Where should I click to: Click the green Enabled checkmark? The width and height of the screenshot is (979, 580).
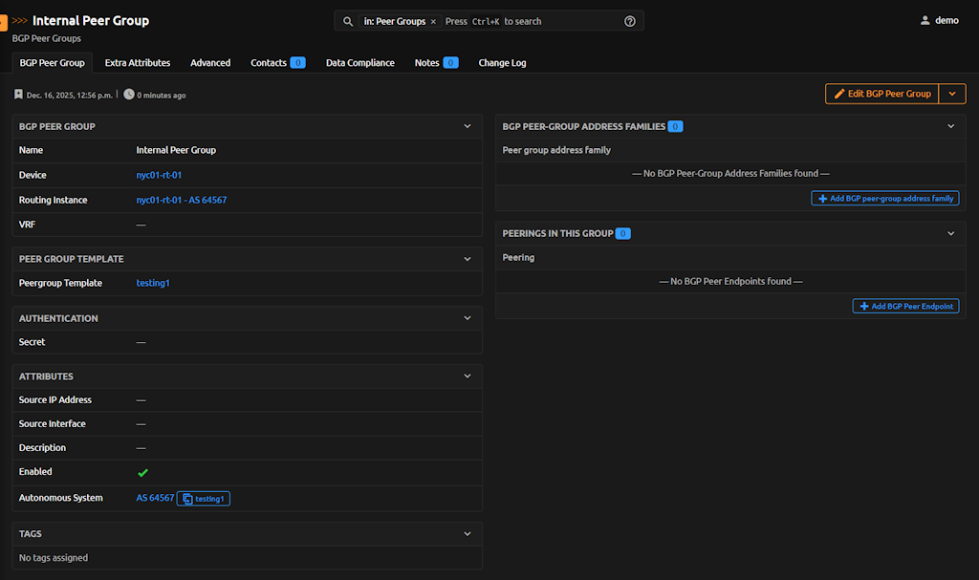[142, 472]
